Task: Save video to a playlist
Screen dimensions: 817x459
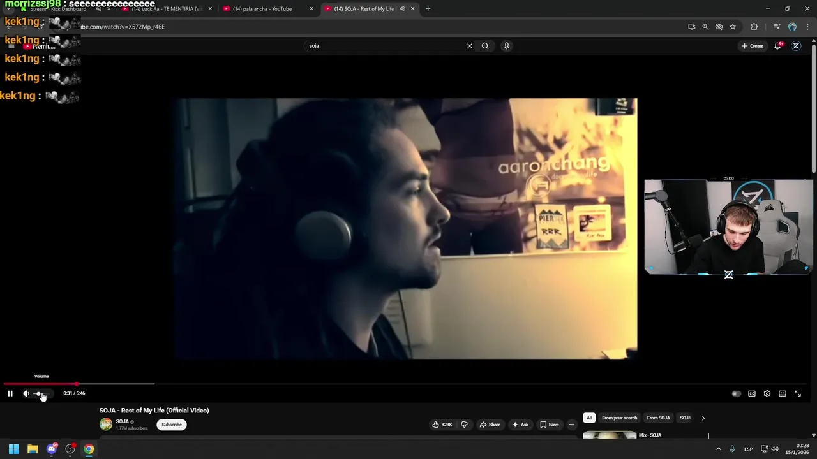Action: click(549, 425)
